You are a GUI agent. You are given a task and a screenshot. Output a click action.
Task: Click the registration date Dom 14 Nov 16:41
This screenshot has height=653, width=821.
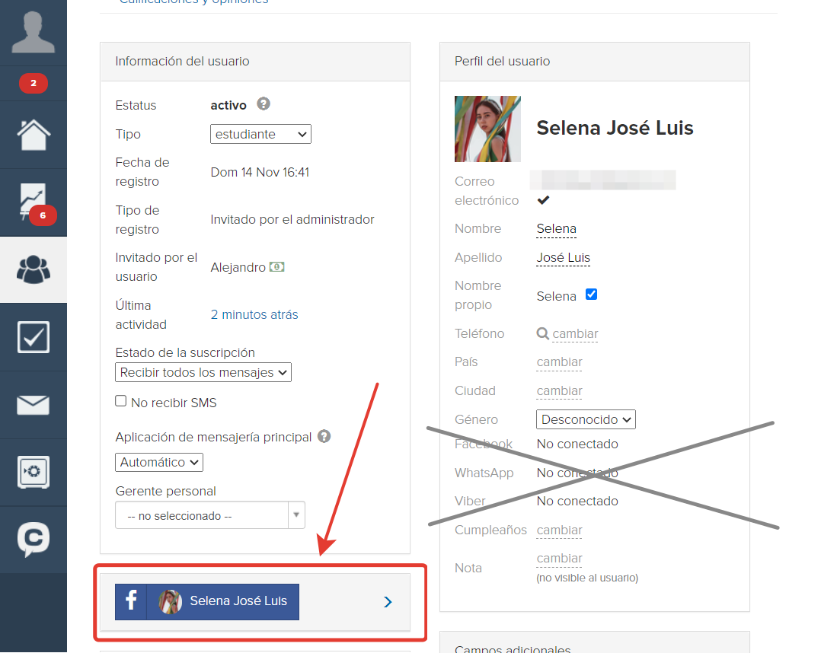[x=260, y=172]
